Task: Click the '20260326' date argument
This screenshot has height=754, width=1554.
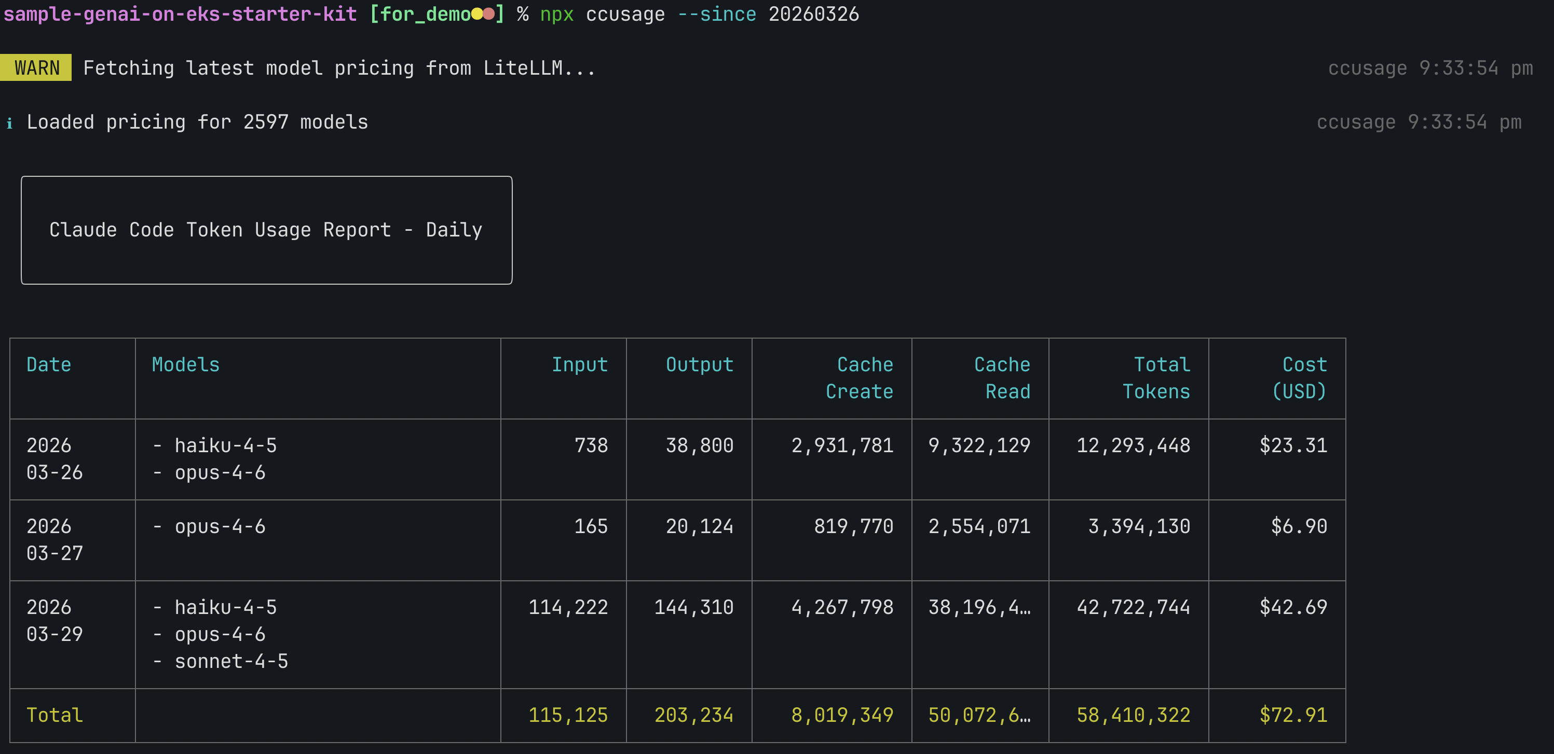Action: 814,14
